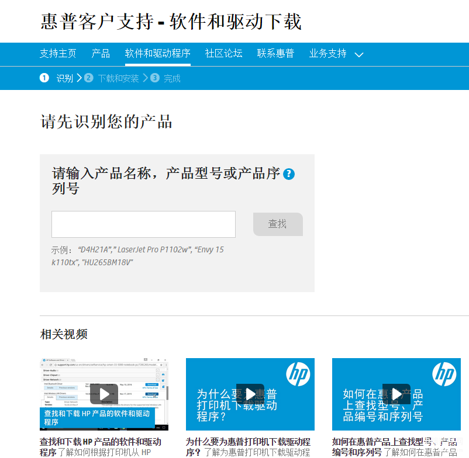Play the 如何在惠普产品上查找型号 video

(x=396, y=394)
